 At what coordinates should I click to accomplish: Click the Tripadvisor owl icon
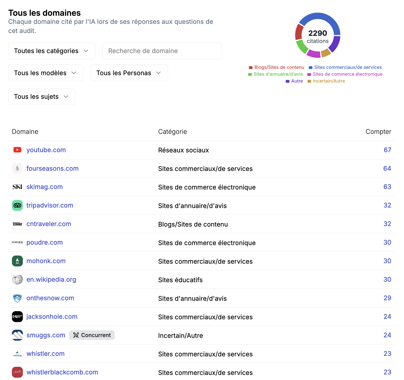(x=17, y=205)
